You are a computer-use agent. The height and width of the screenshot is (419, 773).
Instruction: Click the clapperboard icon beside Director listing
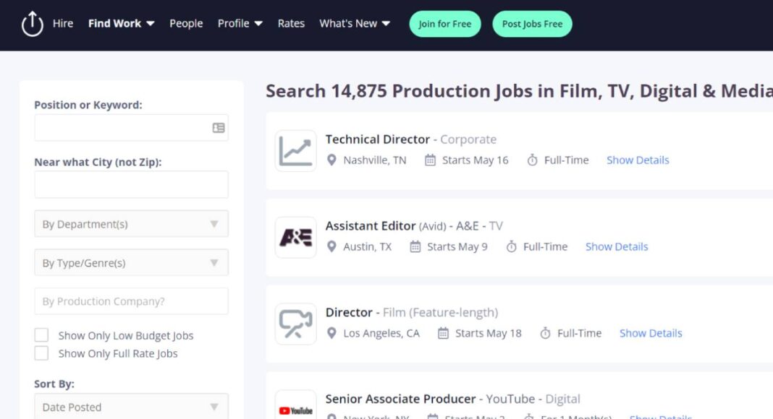click(295, 323)
